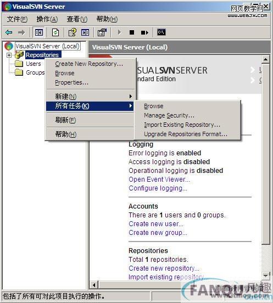The height and width of the screenshot is (303, 273).
Task: Toggle the show/hide action pane icon
Action: pos(85,32)
